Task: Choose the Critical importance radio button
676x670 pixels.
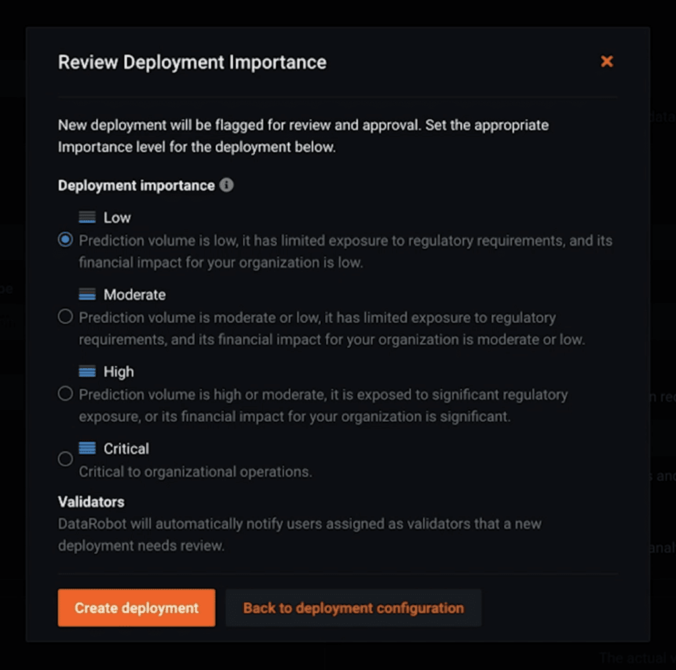Action: [65, 459]
